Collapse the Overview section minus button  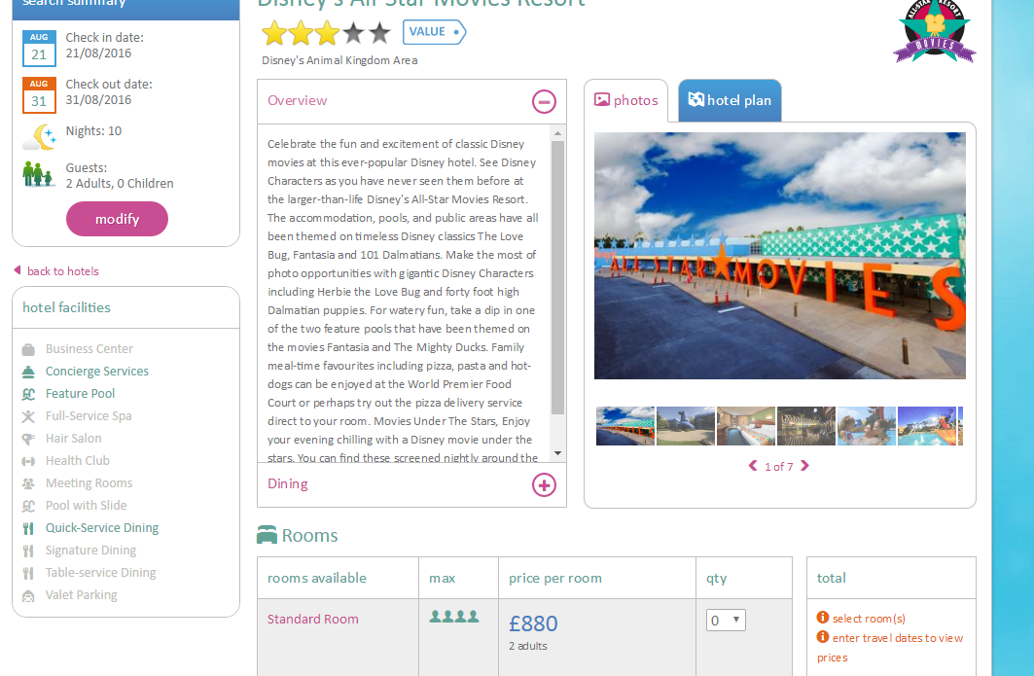[x=544, y=101]
